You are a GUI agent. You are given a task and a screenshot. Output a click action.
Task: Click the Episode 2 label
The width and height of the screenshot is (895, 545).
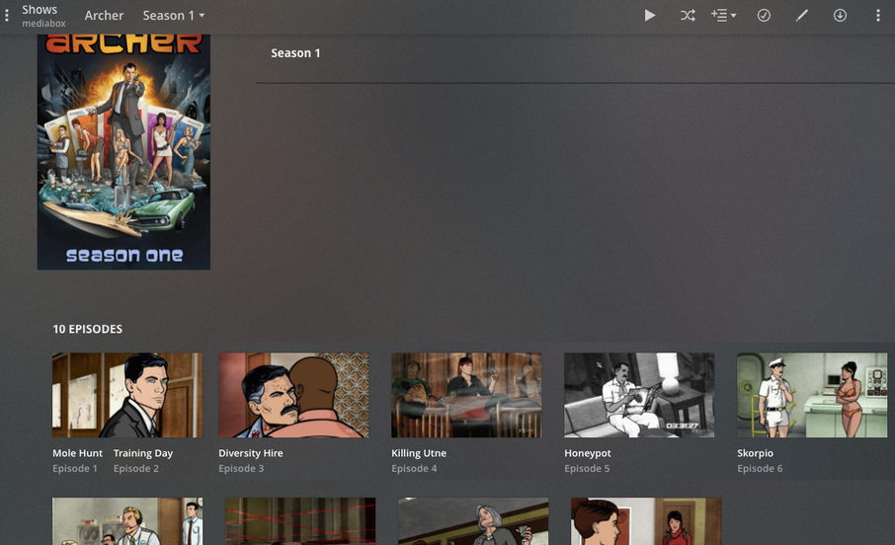pos(136,469)
